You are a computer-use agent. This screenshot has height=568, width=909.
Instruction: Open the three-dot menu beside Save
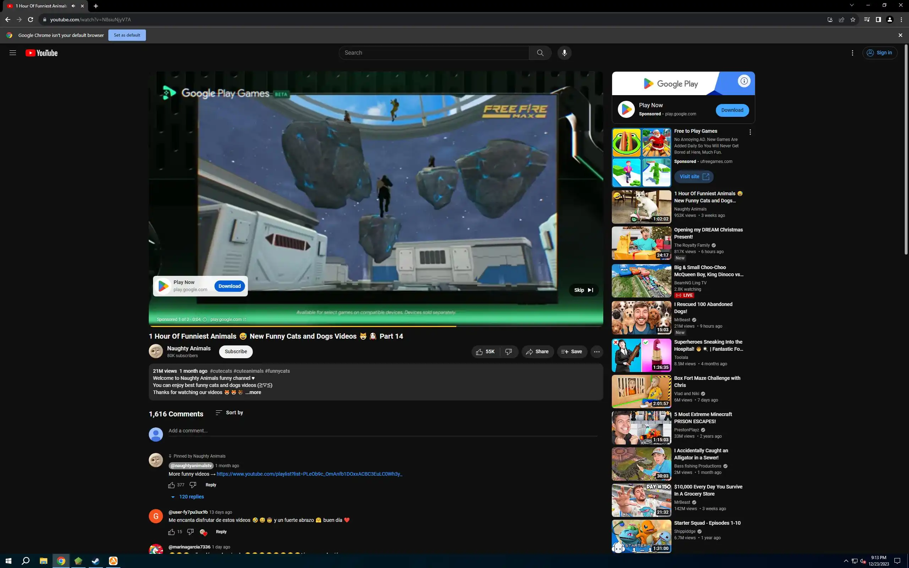[x=597, y=351]
